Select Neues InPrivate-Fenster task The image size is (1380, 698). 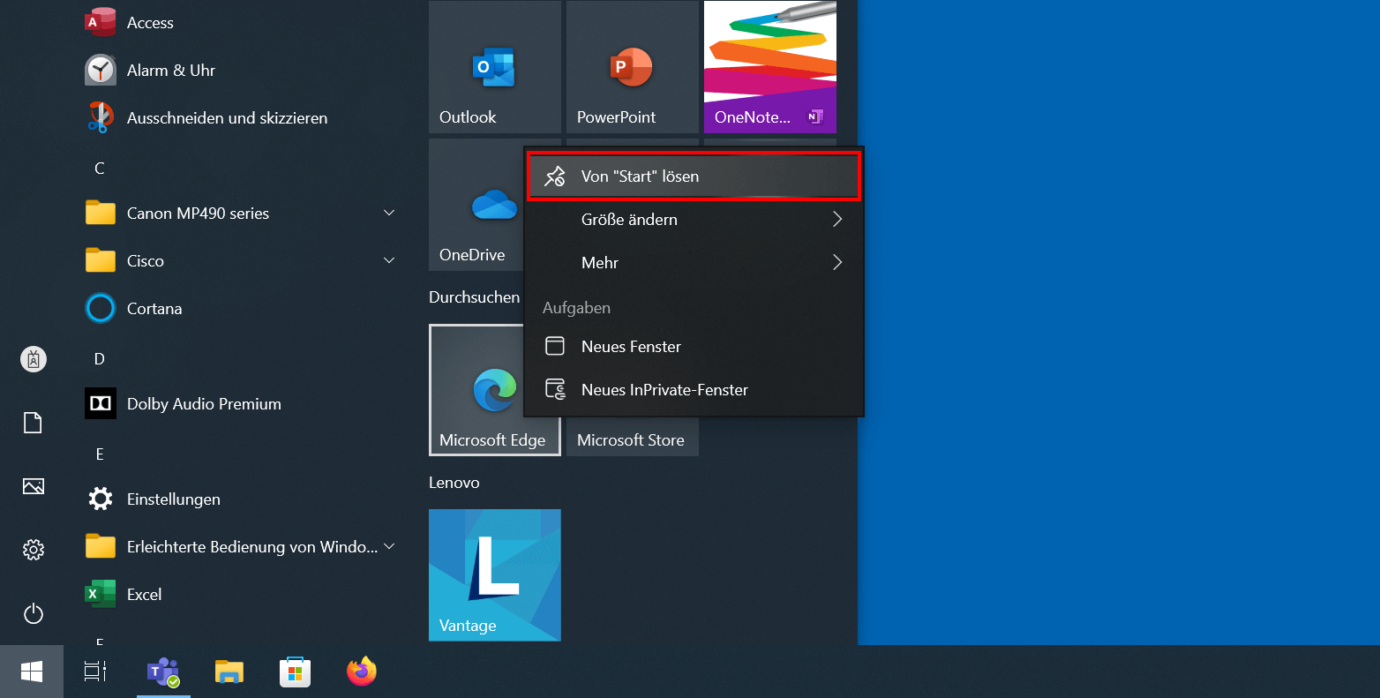[x=694, y=390]
